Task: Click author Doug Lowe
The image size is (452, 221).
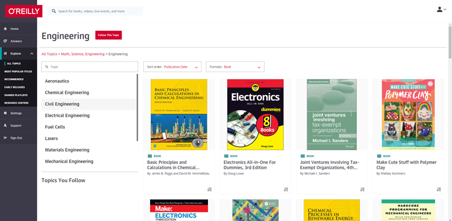Action: 235,173
